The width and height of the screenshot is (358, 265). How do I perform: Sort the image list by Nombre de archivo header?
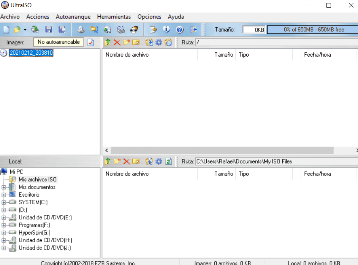coord(150,55)
